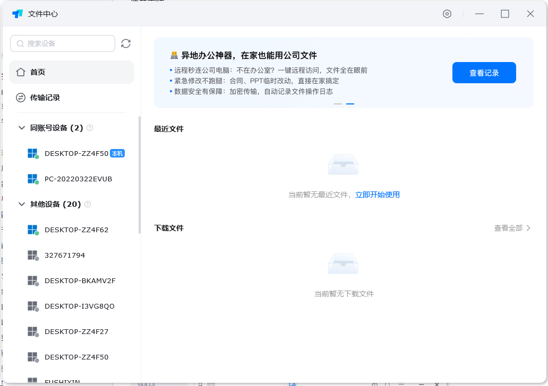Click the transfer icon beside 传输记录
The image size is (548, 386).
(21, 98)
